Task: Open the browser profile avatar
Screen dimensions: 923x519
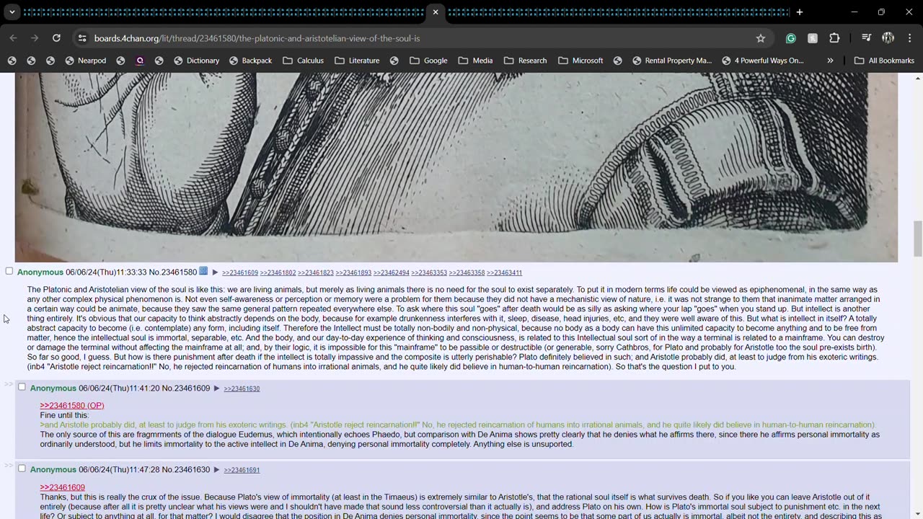Action: 888,38
